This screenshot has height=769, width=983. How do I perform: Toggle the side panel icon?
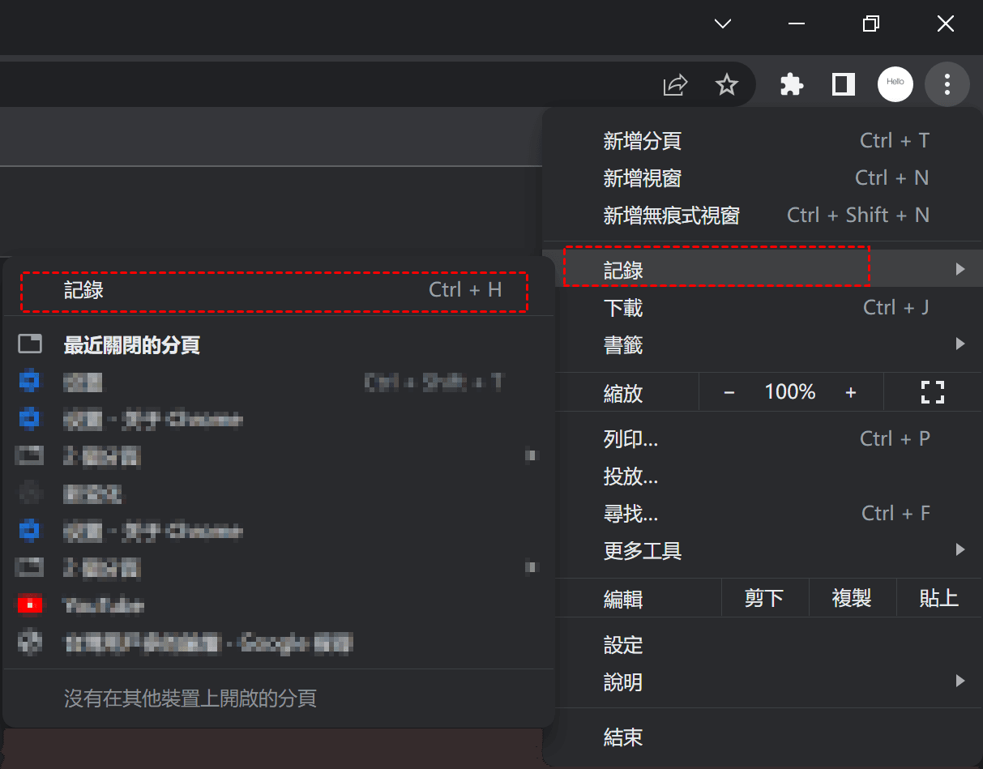844,84
